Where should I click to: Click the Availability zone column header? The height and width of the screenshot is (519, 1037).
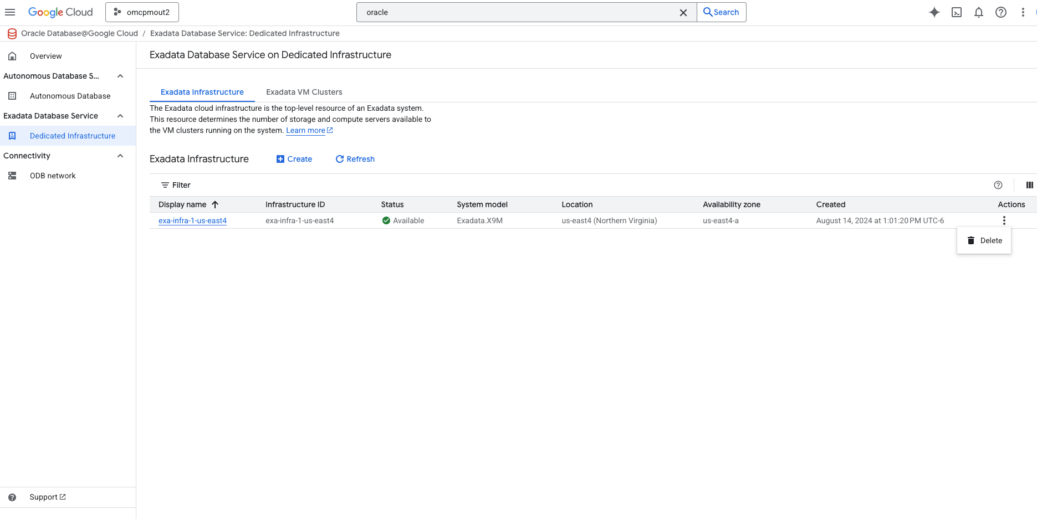click(x=732, y=204)
